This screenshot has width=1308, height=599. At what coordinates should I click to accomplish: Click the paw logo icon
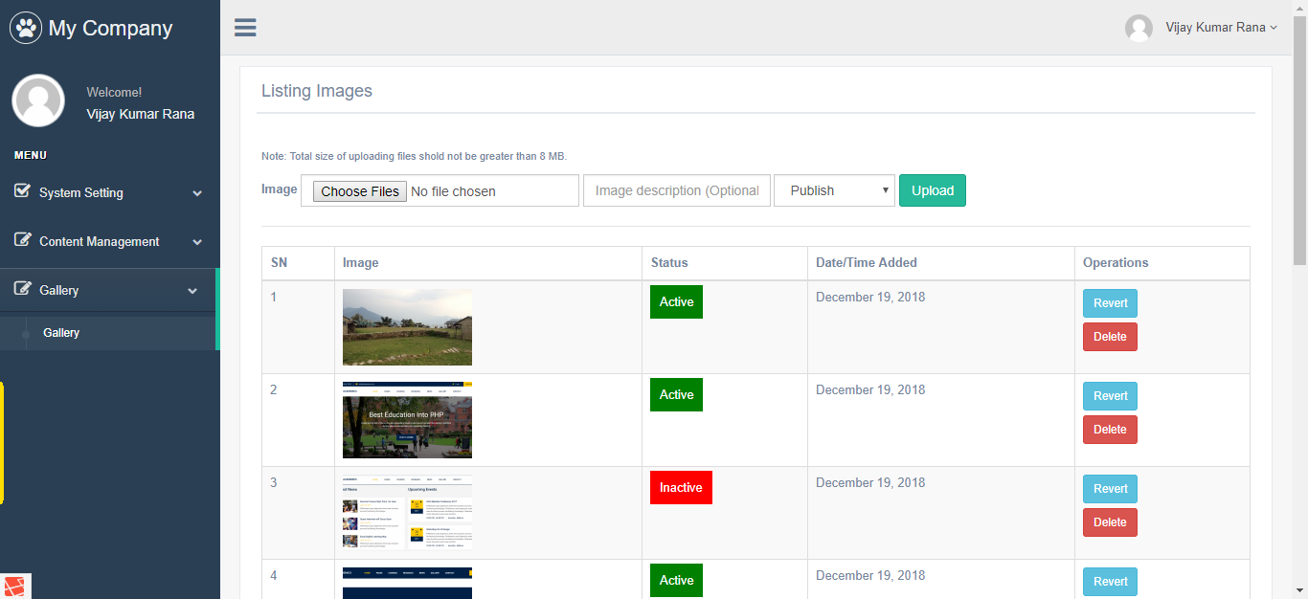(26, 28)
